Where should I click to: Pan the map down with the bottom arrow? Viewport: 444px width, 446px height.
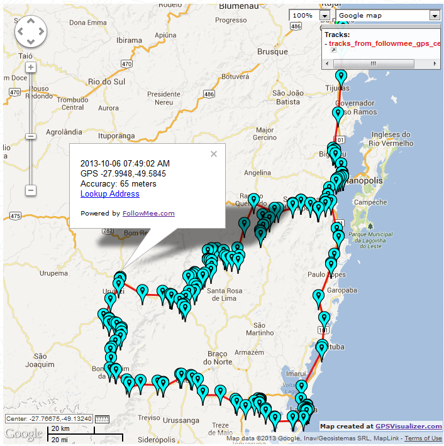[31, 42]
